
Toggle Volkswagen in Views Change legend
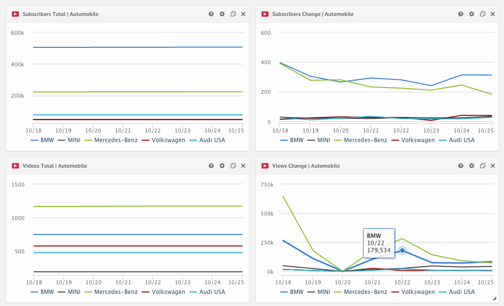click(x=413, y=292)
